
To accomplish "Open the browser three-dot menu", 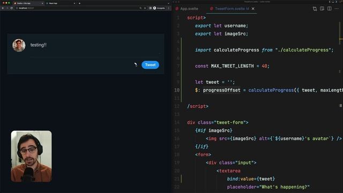I will point(168,8).
